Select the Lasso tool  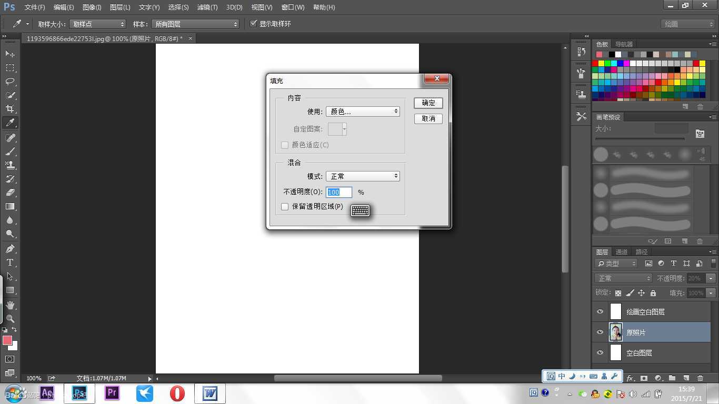click(10, 82)
